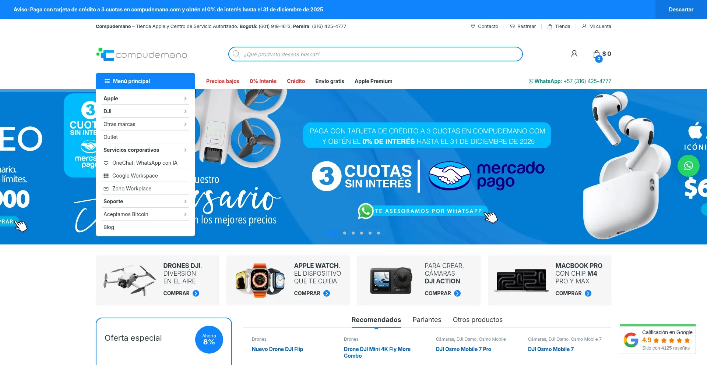Open the shopping cart bag icon
Screen dimensions: 707x365
coord(597,54)
